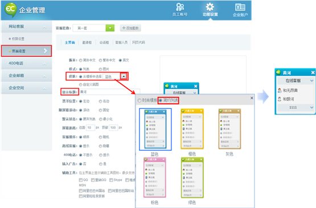Close the 黄河 preview widget at right
The width and height of the screenshot is (316, 208).
(x=313, y=73)
